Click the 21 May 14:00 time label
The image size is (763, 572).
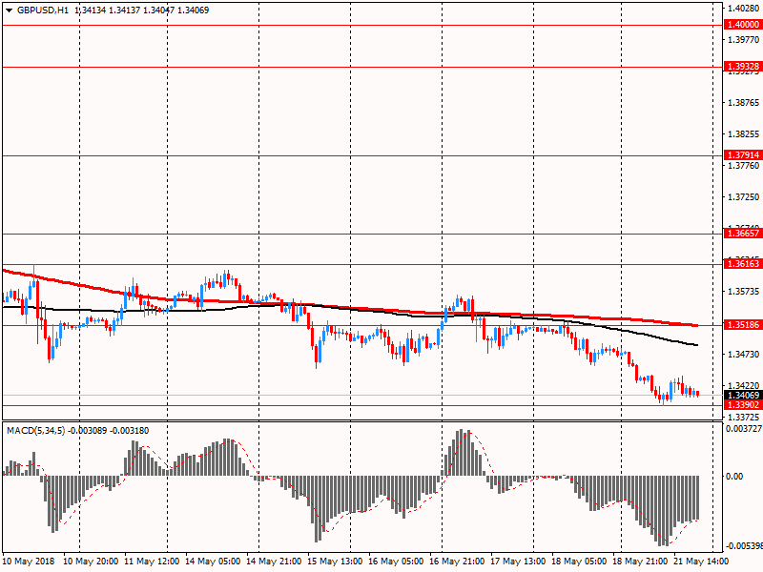(701, 562)
